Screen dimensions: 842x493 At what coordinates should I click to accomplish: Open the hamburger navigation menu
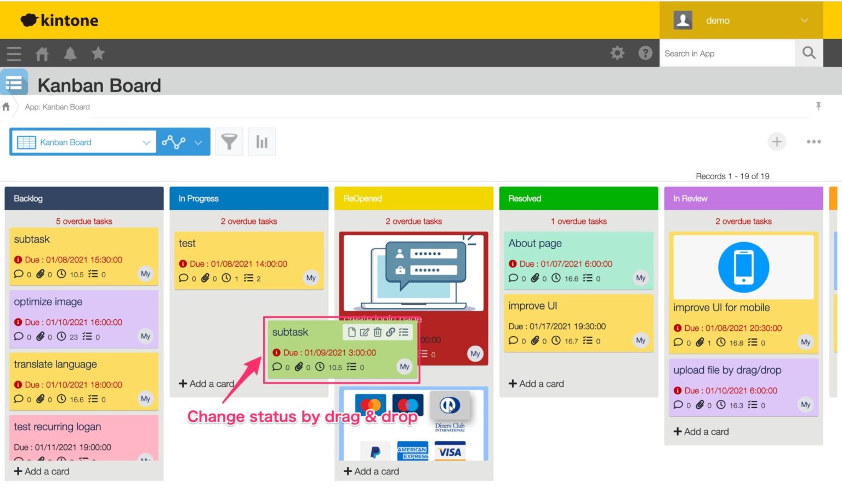tap(14, 53)
